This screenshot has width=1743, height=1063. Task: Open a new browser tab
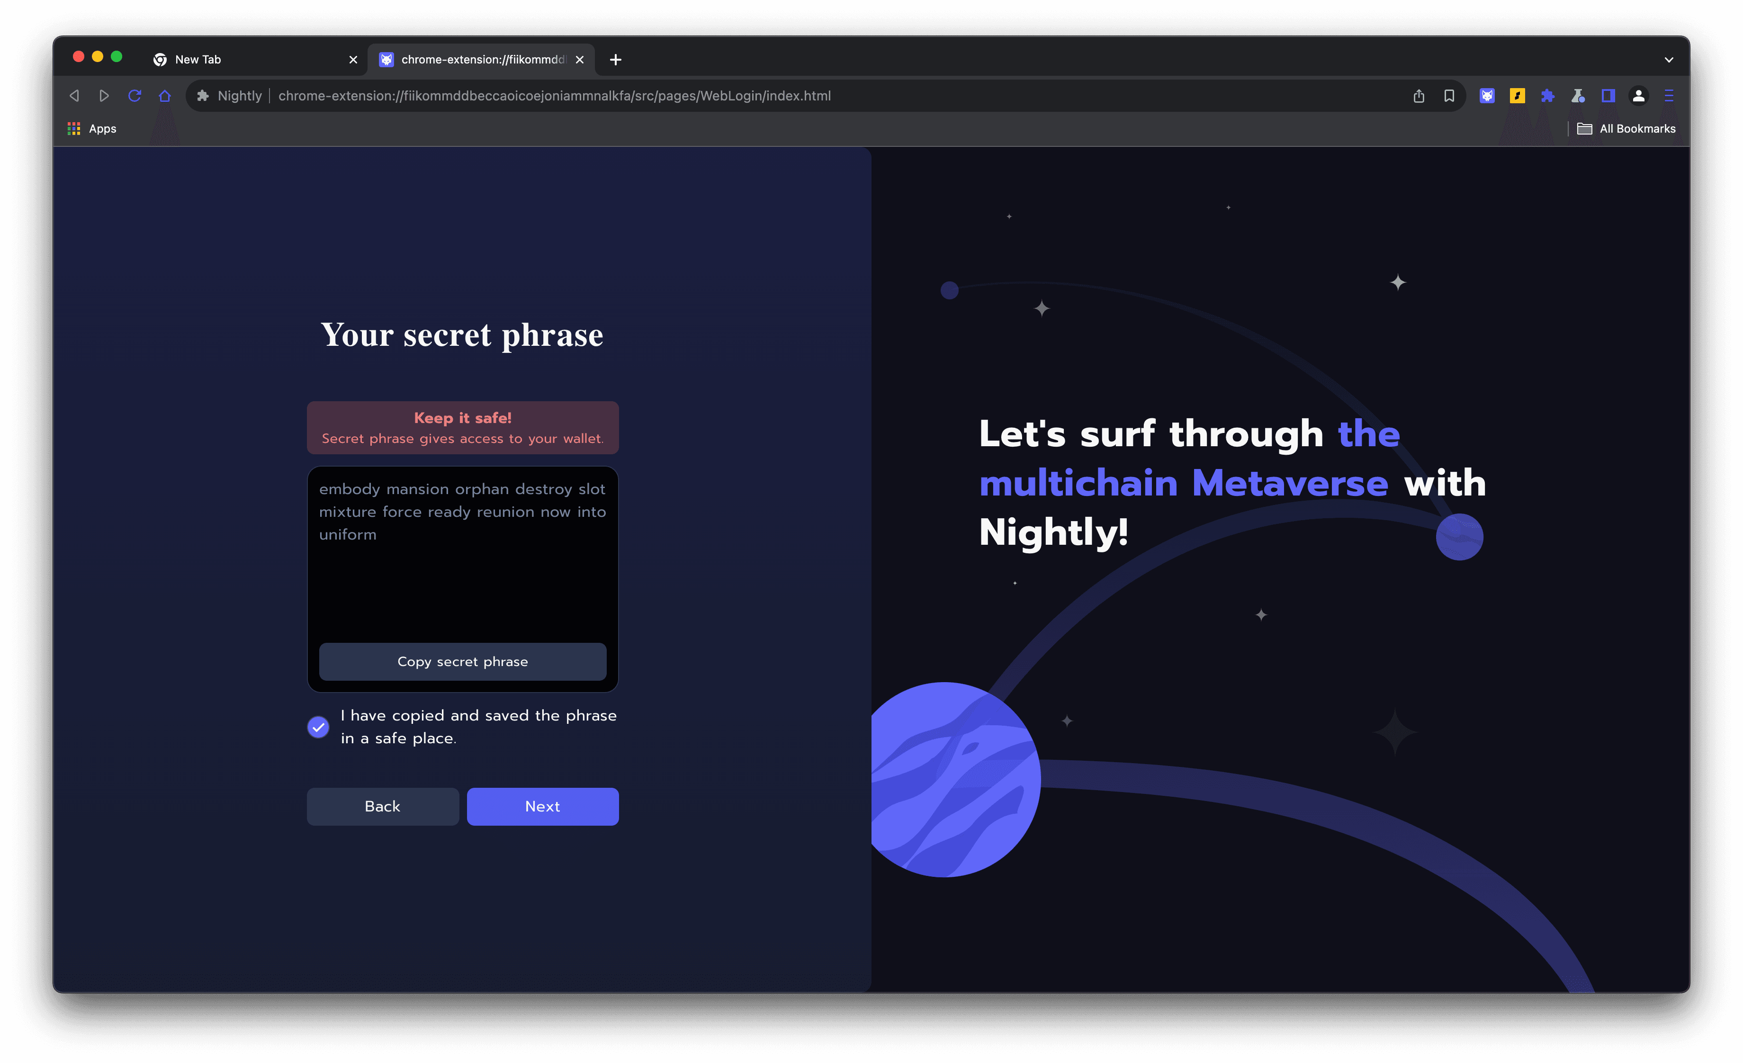coord(615,60)
